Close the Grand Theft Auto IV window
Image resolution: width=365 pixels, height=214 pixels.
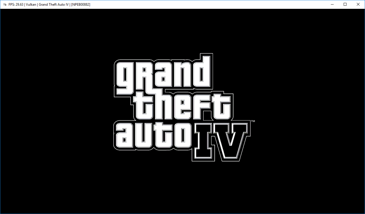coord(358,4)
